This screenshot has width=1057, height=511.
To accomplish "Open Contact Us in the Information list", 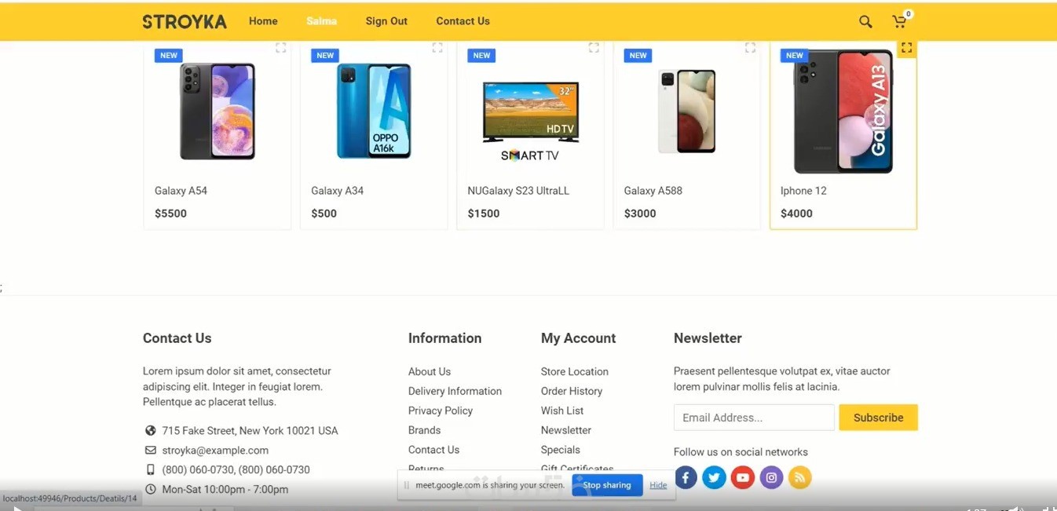I will point(433,450).
